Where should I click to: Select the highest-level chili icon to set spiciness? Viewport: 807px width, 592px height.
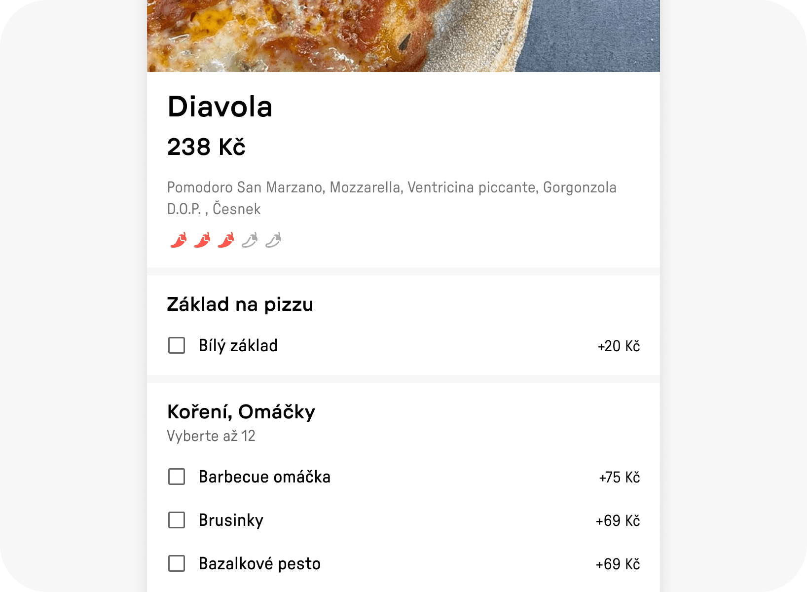273,240
